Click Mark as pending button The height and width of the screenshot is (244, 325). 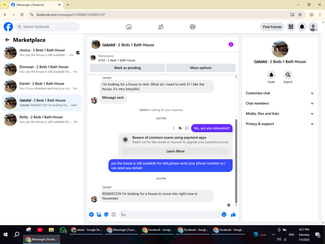(127, 68)
